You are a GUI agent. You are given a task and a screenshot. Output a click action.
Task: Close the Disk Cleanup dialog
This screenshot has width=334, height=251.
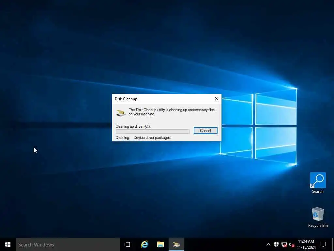pyautogui.click(x=217, y=99)
